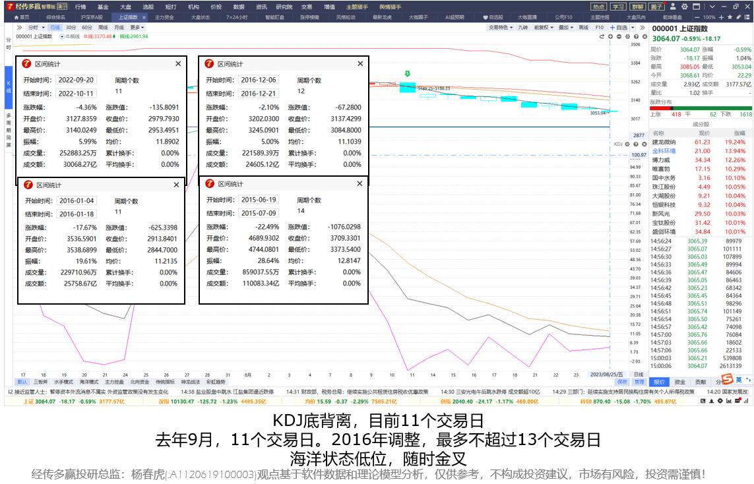The height and width of the screenshot is (484, 754).
Task: Click the pencil edit icon in tab bar
Action: (x=739, y=17)
